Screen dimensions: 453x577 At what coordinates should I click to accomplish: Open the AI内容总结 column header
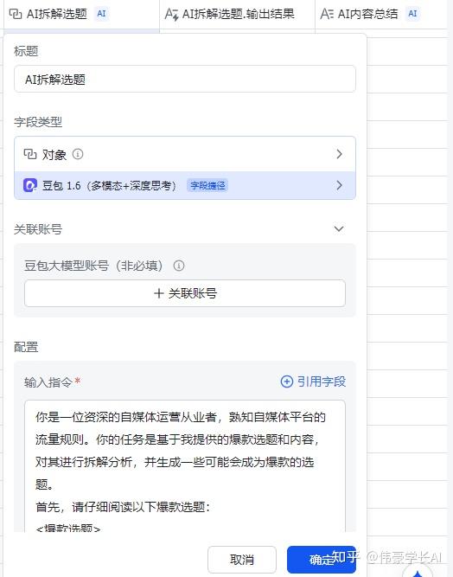[x=384, y=14]
